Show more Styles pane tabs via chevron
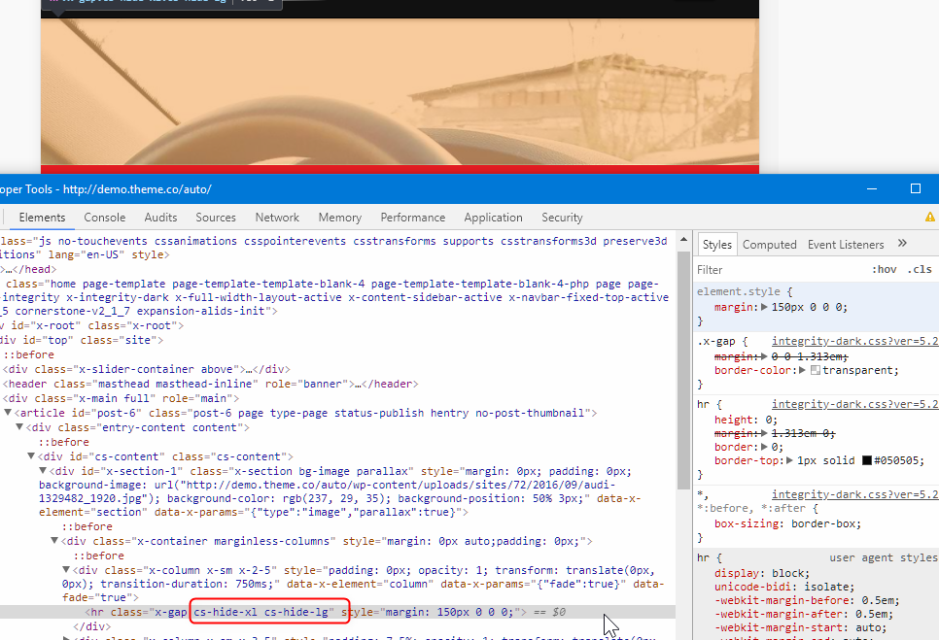 click(x=902, y=244)
